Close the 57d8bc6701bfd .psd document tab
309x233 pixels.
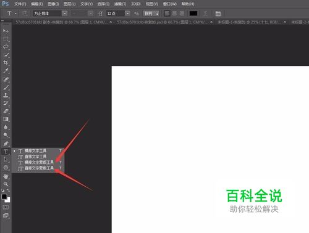click(211, 22)
